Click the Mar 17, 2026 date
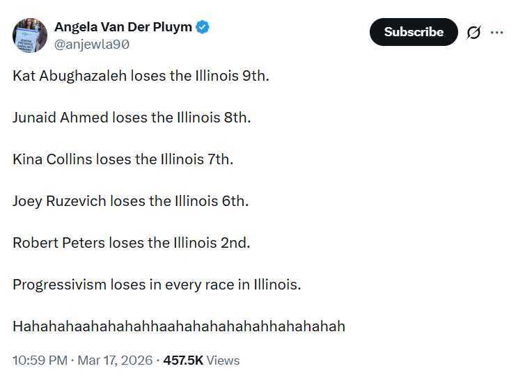The width and height of the screenshot is (518, 380). (x=116, y=361)
